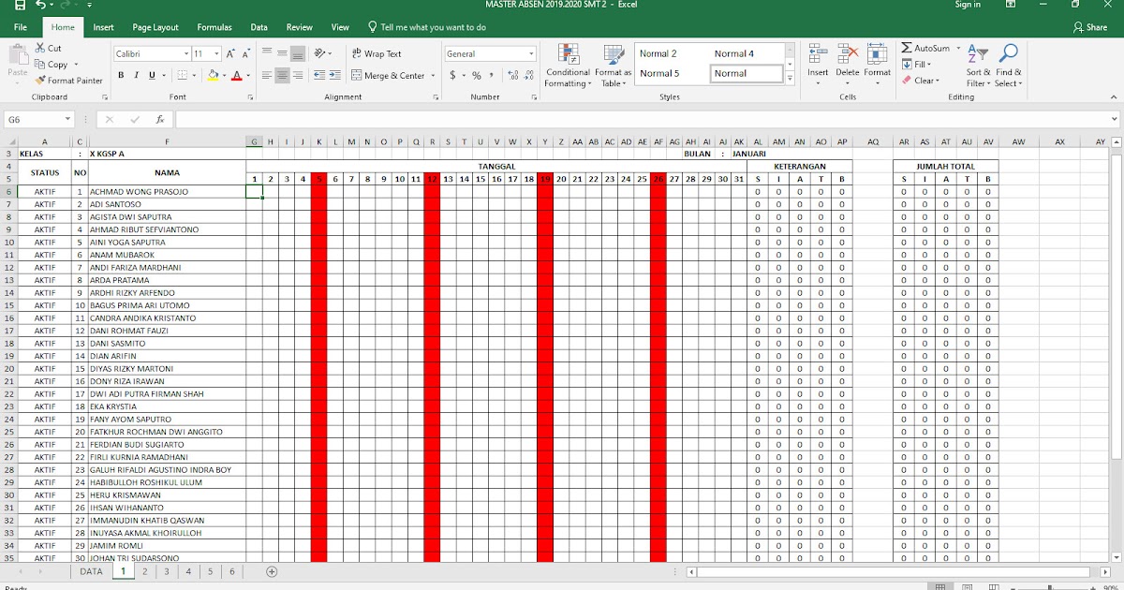Image resolution: width=1124 pixels, height=590 pixels.
Task: Apply the Normal 2 cell style
Action: coord(658,53)
